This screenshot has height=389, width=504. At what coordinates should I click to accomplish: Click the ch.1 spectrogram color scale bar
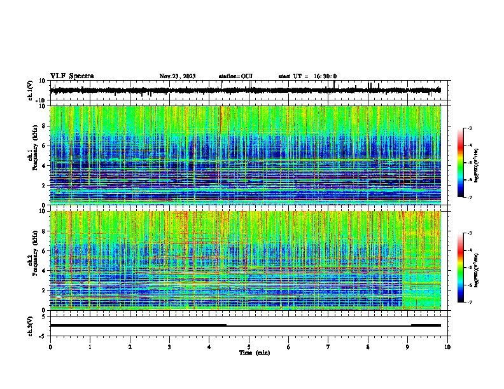[x=461, y=163]
